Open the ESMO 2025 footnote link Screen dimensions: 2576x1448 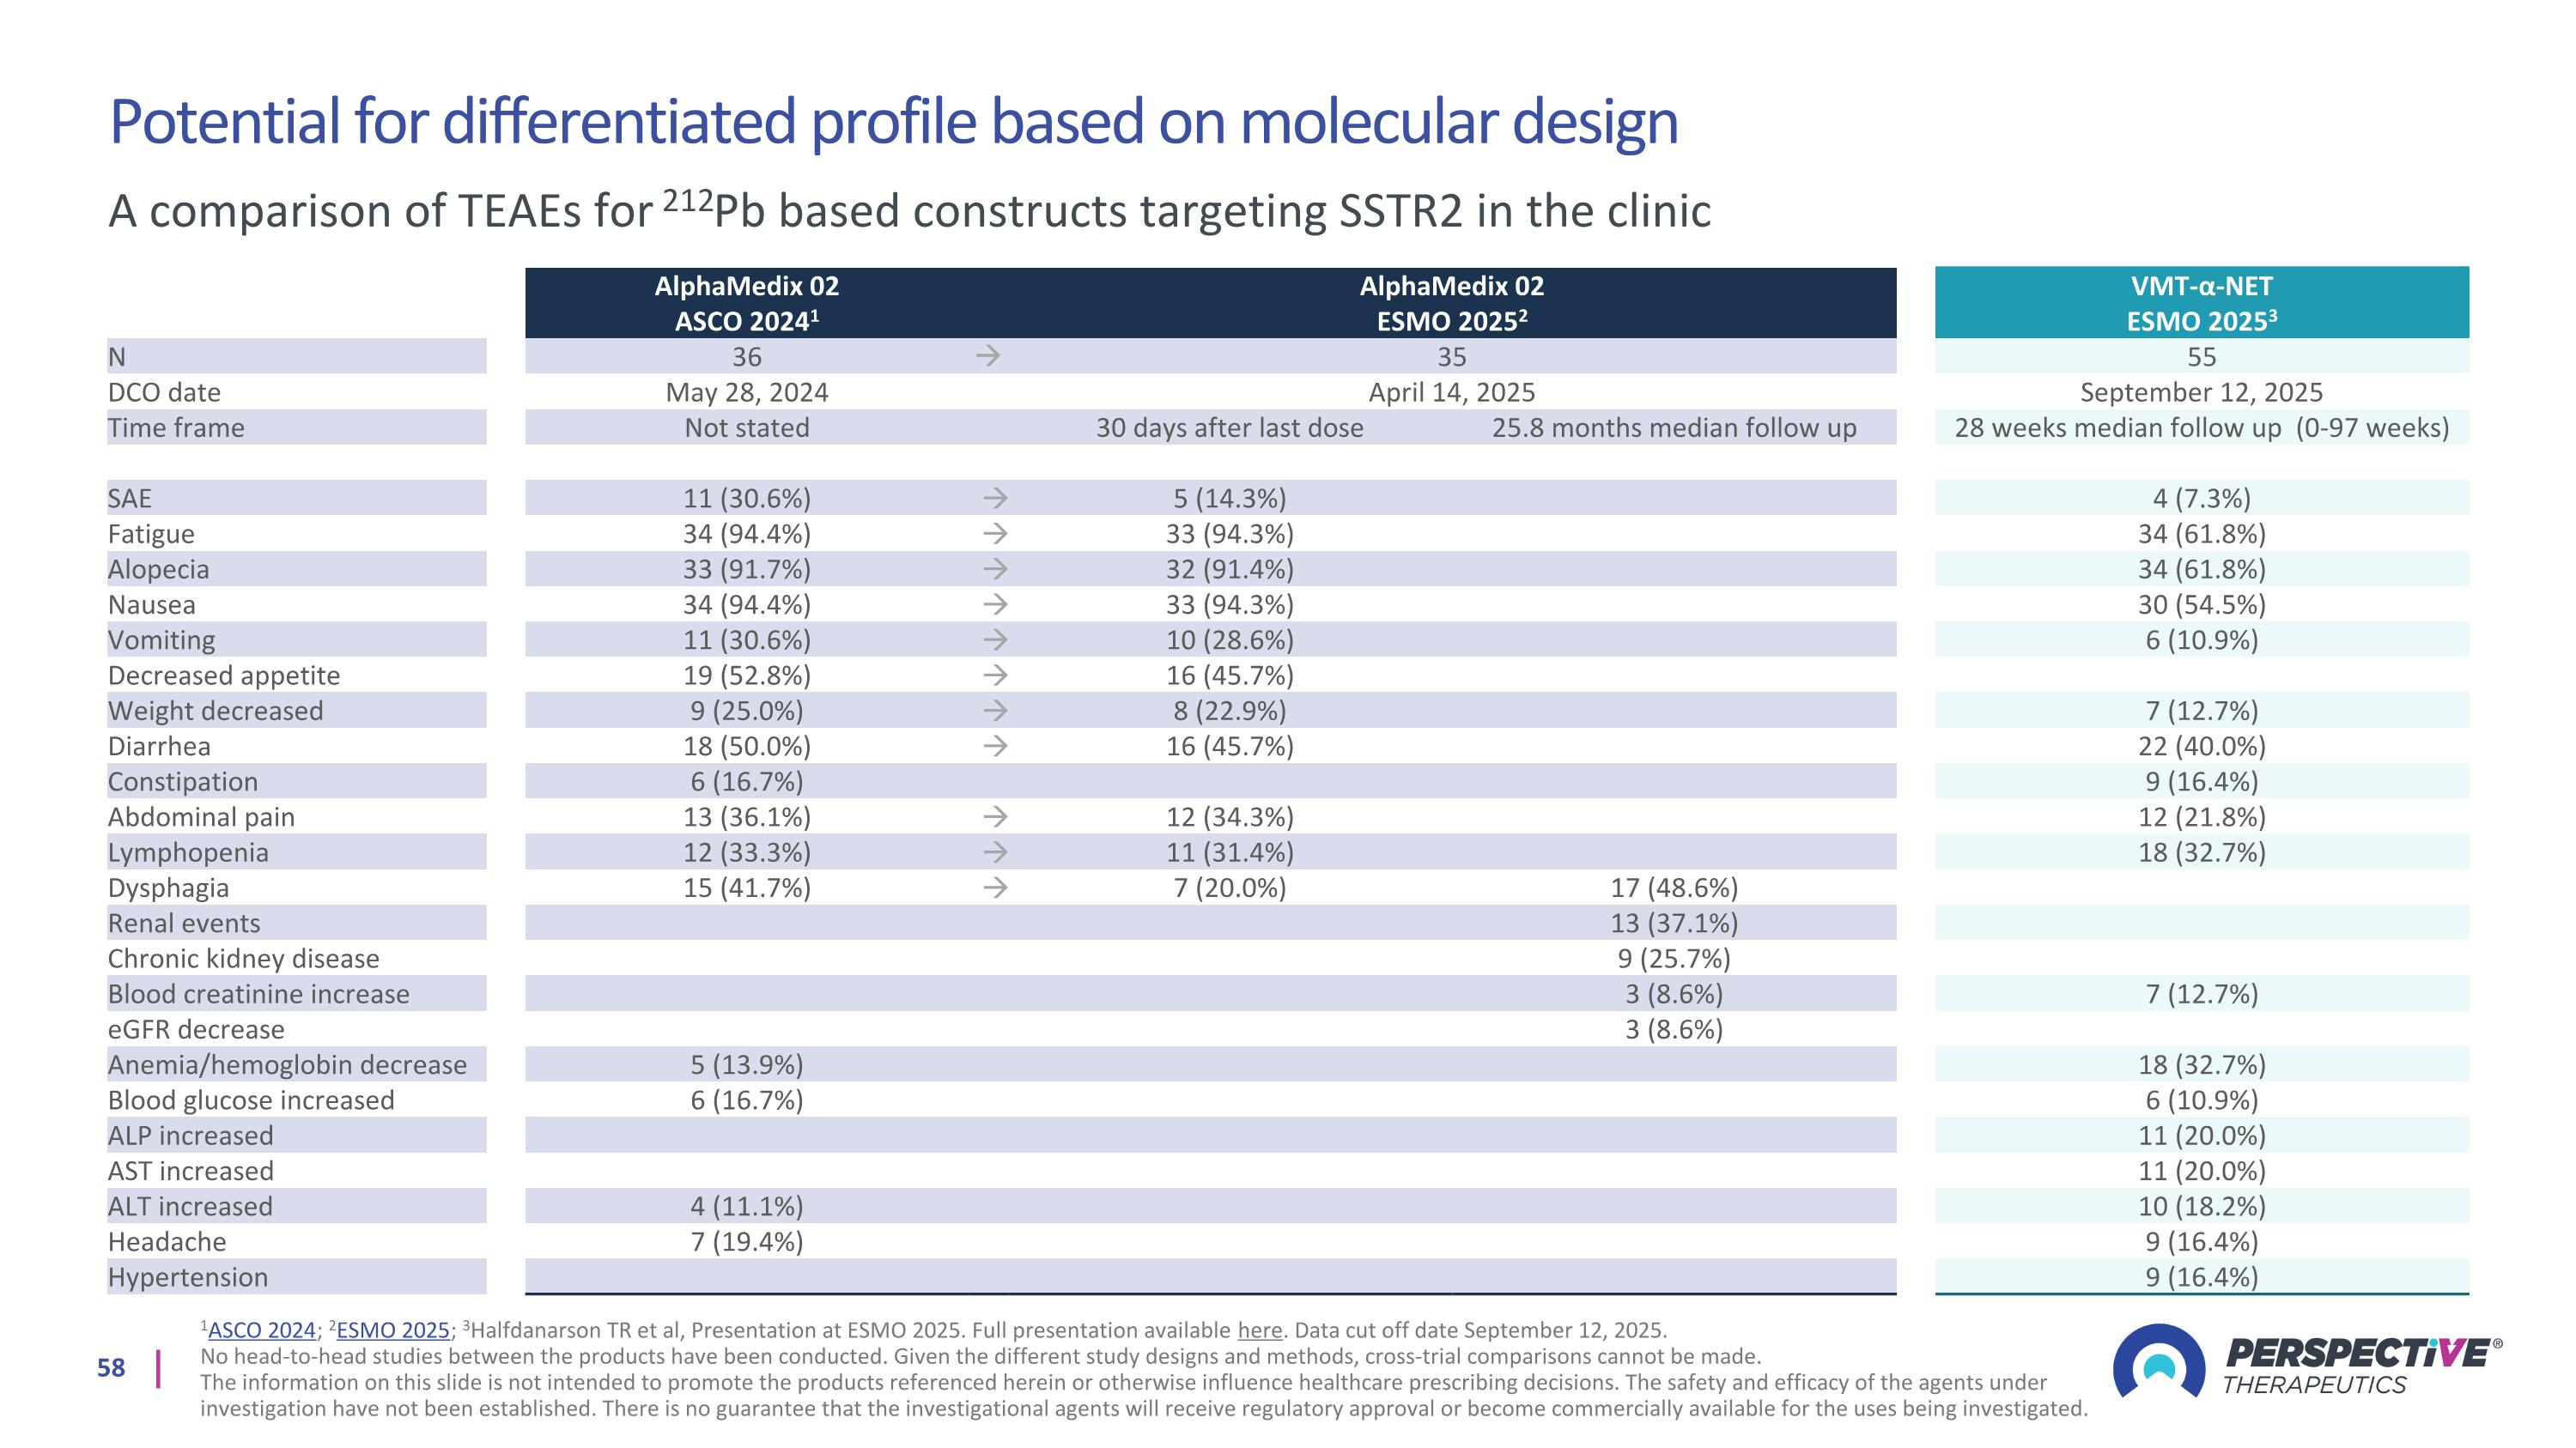(x=392, y=1330)
